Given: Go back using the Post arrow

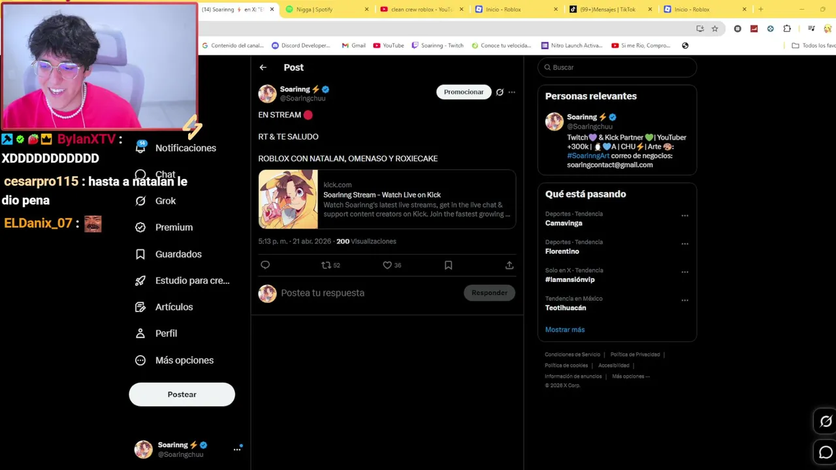Looking at the screenshot, I should (263, 67).
